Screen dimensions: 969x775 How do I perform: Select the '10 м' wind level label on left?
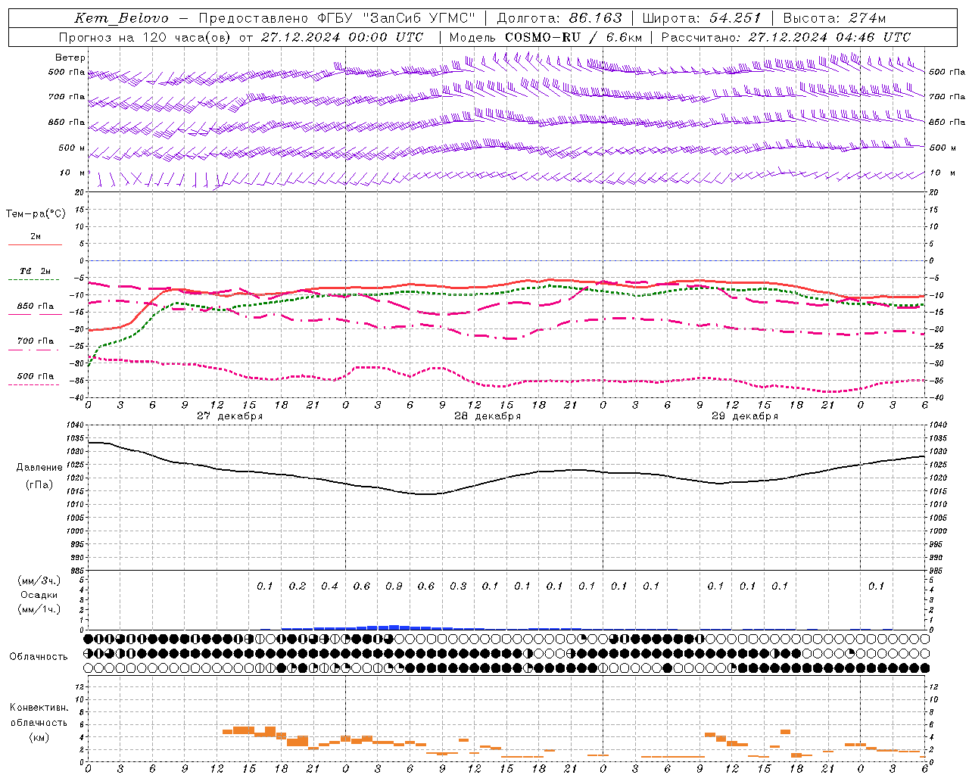click(x=73, y=173)
